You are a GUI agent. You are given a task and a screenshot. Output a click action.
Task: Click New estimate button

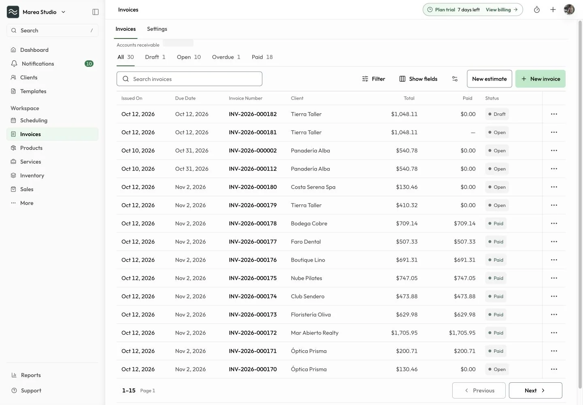pos(489,79)
